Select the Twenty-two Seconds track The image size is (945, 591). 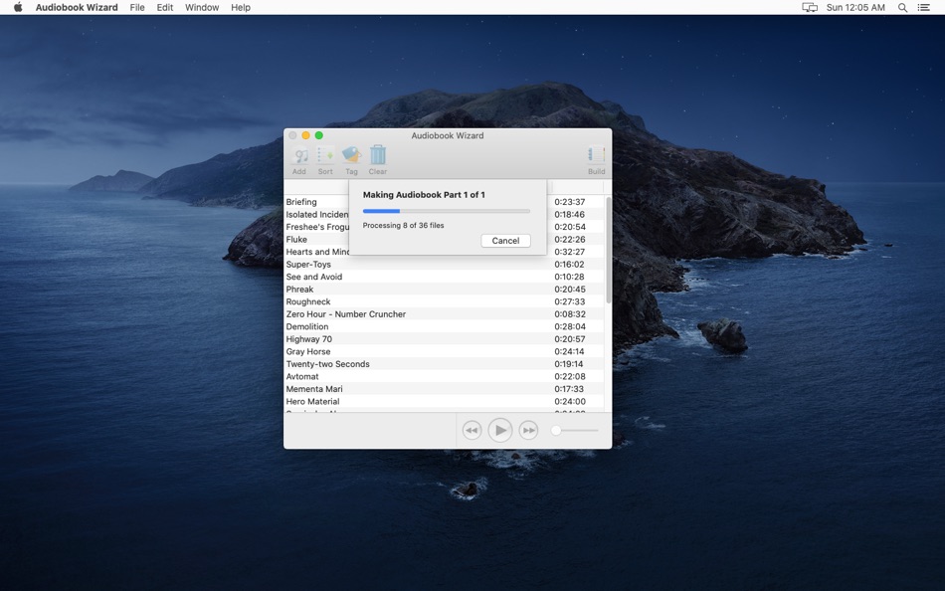click(445, 364)
